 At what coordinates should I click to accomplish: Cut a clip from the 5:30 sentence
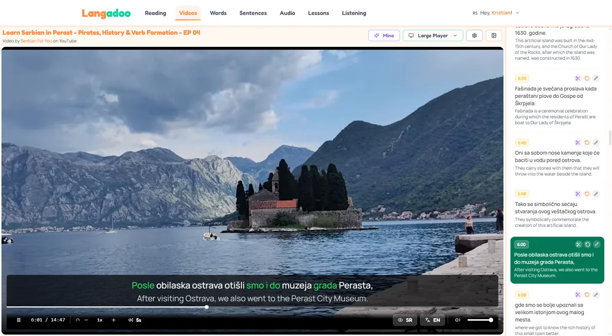click(x=577, y=78)
